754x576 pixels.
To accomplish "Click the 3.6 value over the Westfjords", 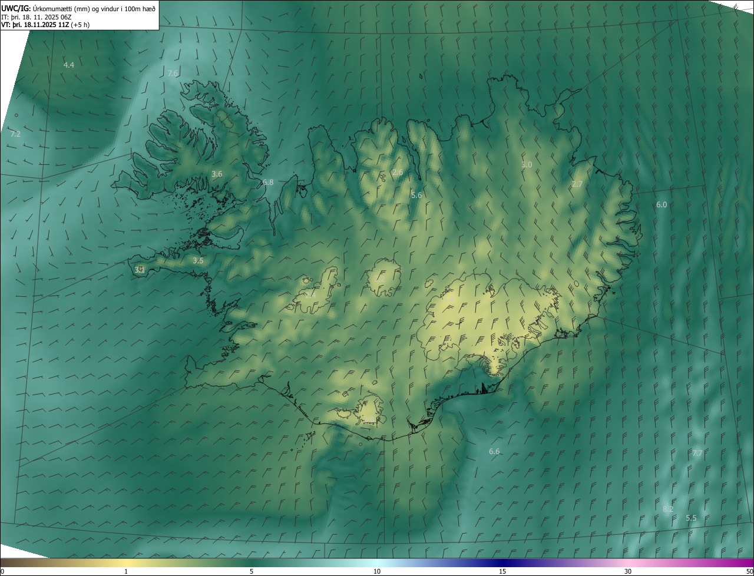I will pyautogui.click(x=217, y=174).
